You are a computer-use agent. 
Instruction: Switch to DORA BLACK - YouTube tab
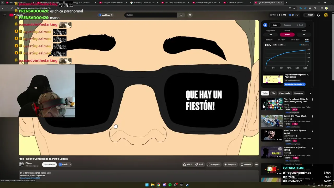(237, 3)
